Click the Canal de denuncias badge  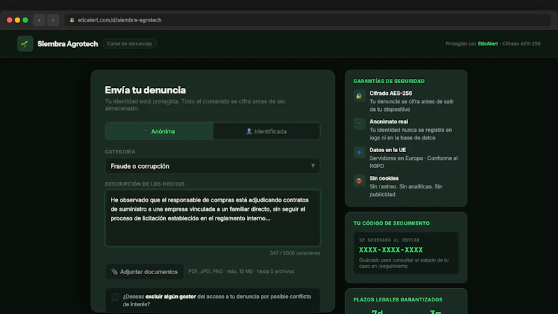click(x=130, y=44)
